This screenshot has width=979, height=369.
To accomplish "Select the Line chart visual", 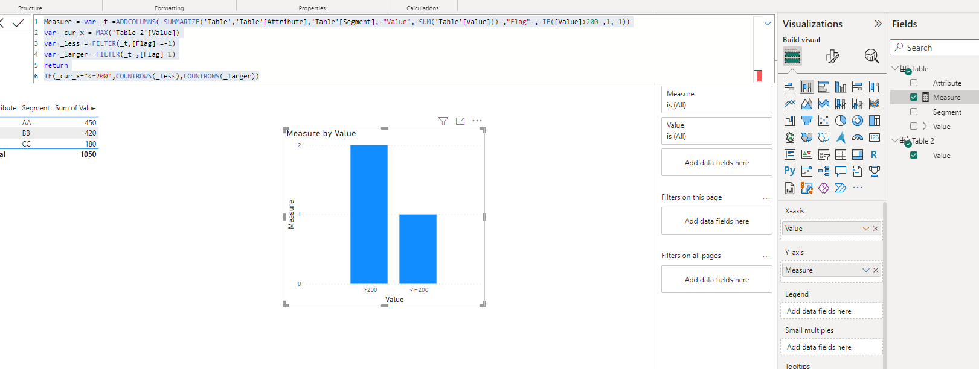I will tap(789, 104).
